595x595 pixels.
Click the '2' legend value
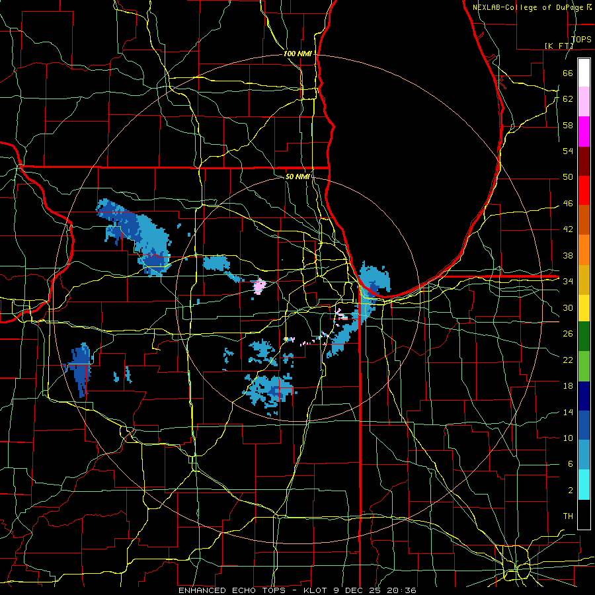point(571,491)
